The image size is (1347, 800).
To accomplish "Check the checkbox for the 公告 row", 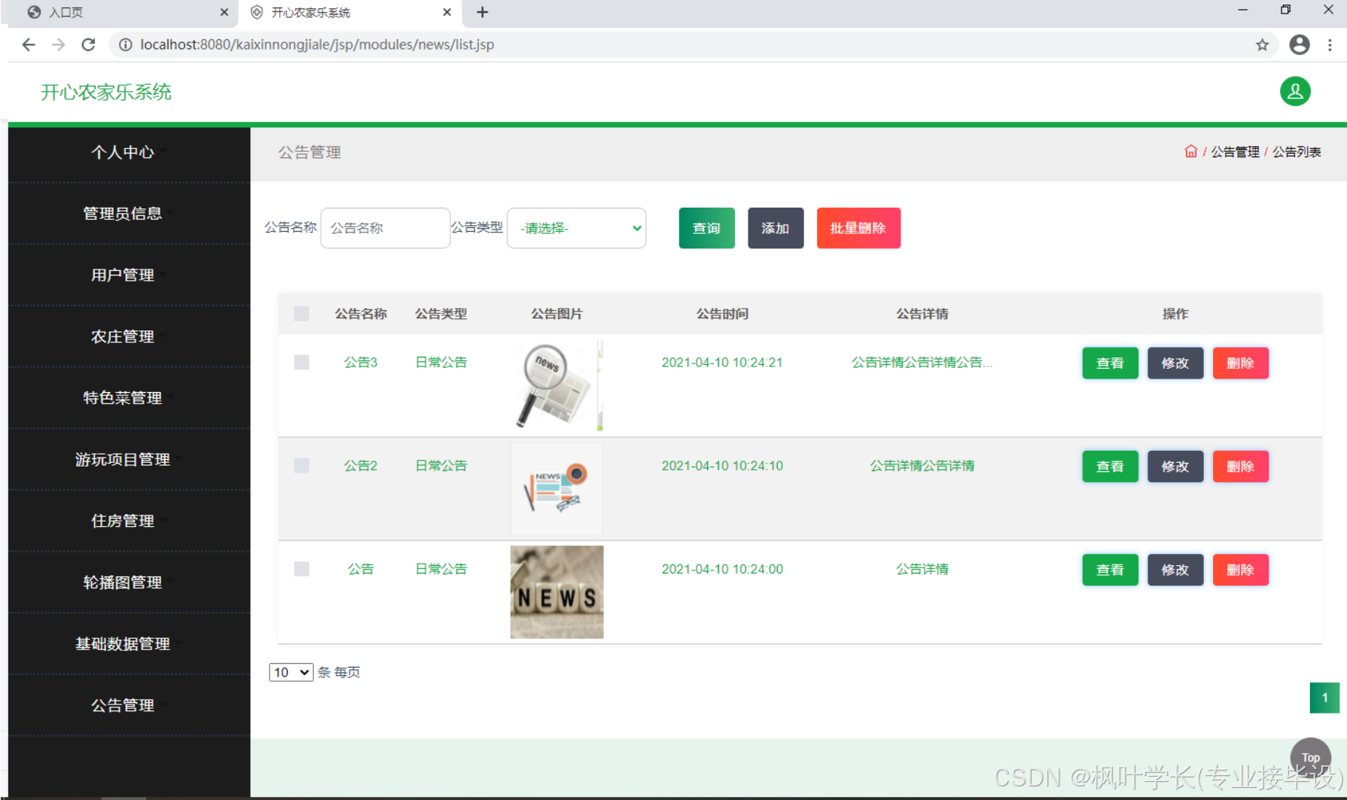I will (302, 568).
